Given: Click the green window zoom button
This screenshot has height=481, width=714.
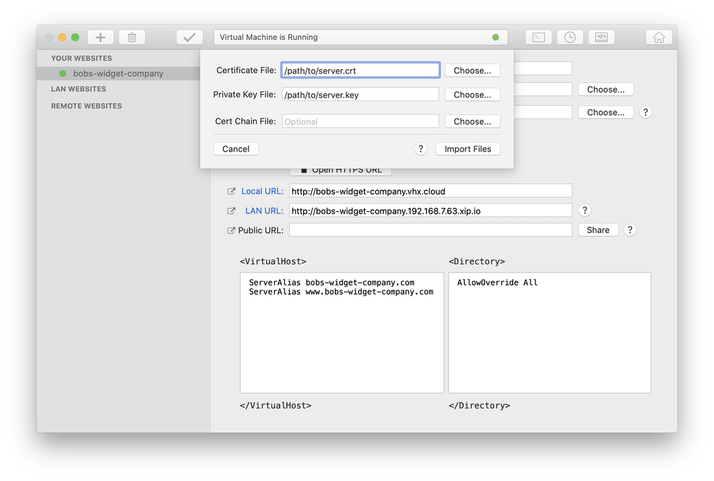Looking at the screenshot, I should [x=75, y=37].
